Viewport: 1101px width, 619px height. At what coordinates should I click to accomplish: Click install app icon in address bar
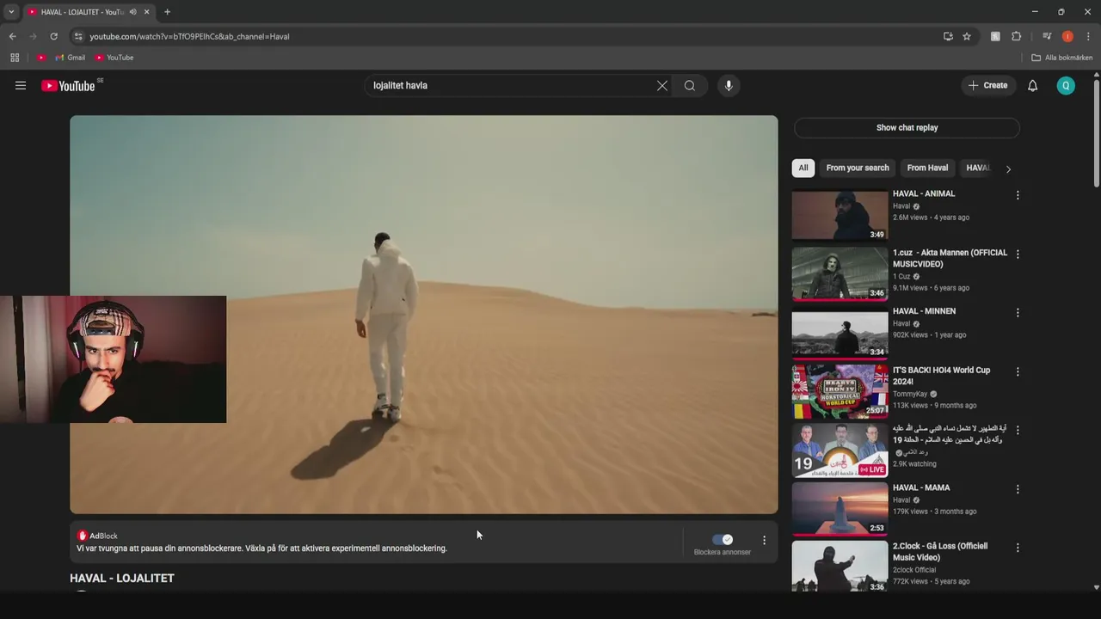[x=948, y=36]
